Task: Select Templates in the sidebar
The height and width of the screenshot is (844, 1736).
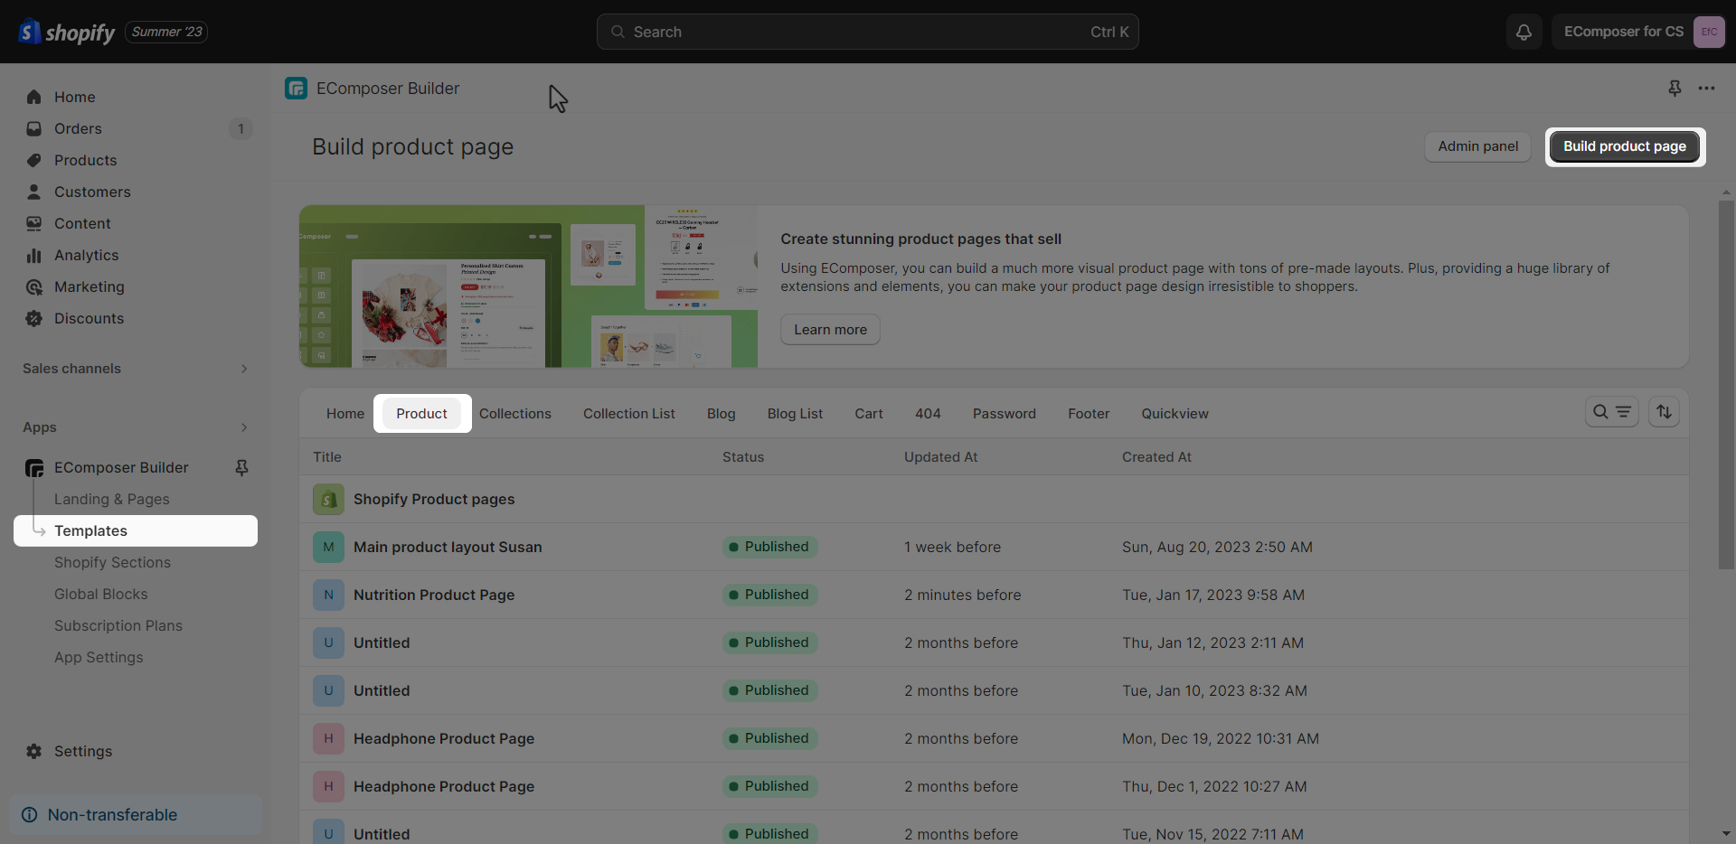Action: (136, 530)
